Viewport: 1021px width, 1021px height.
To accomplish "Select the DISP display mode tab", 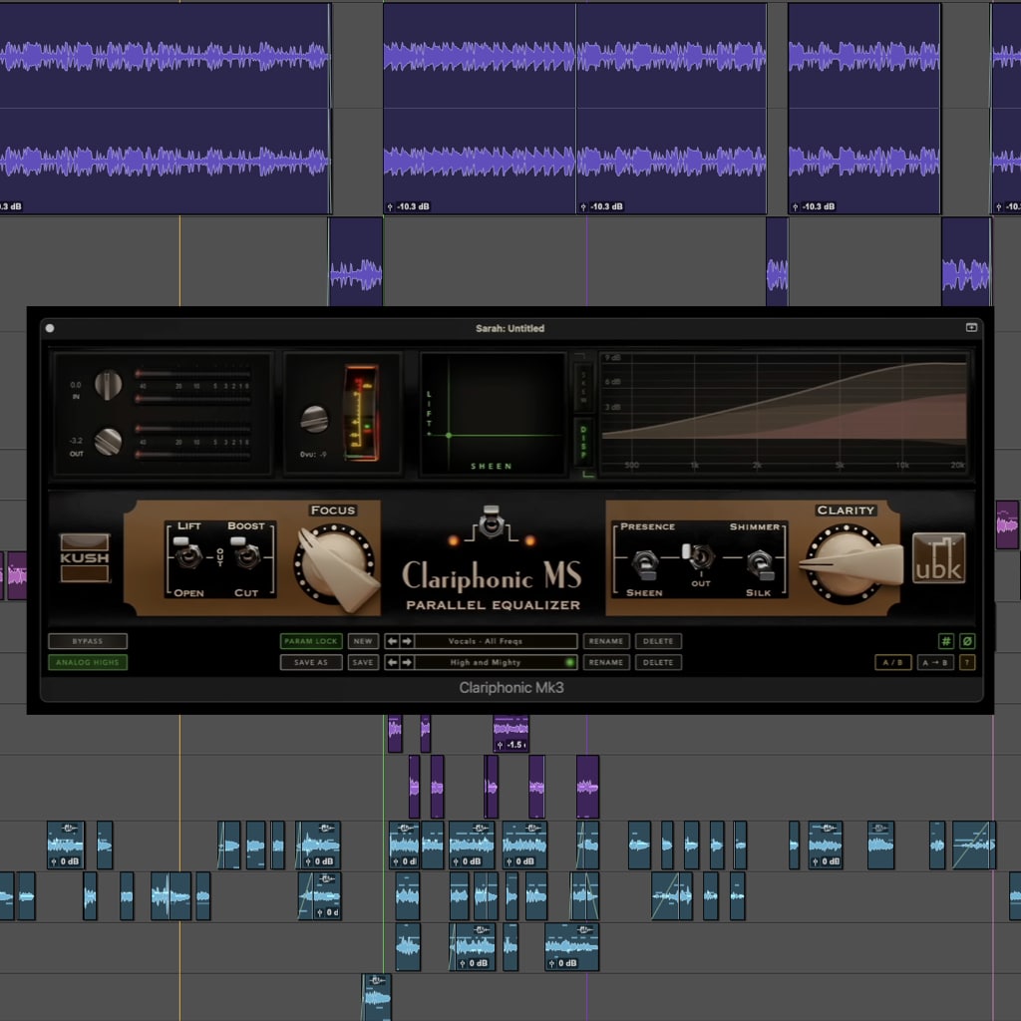I will coord(584,441).
